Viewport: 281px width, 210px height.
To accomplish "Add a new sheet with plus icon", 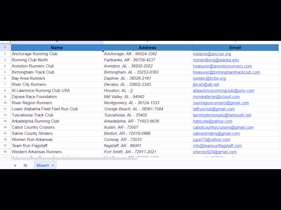I will coord(15,166).
